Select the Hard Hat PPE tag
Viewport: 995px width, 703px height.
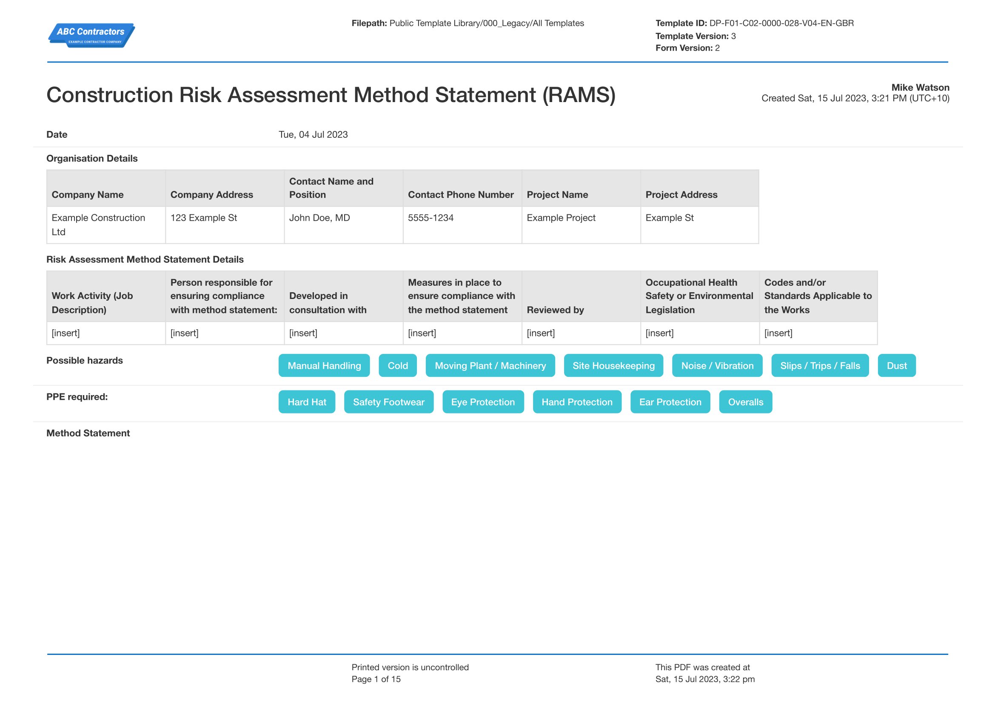(x=306, y=402)
